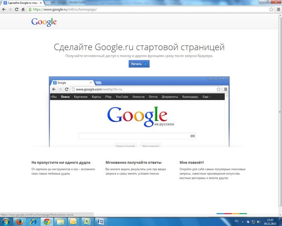
Task: Go back using the browser back arrow
Action: [x=4, y=9]
